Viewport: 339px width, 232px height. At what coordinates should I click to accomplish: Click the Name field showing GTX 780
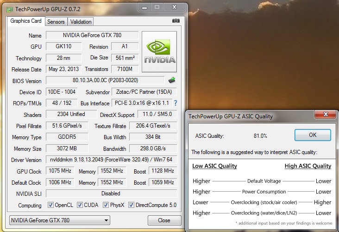click(92, 35)
